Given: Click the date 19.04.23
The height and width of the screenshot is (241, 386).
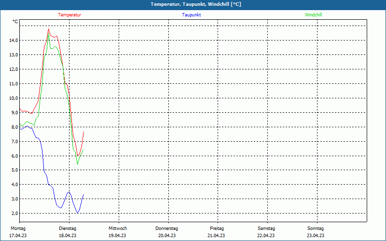Looking at the screenshot, I should [117, 236].
